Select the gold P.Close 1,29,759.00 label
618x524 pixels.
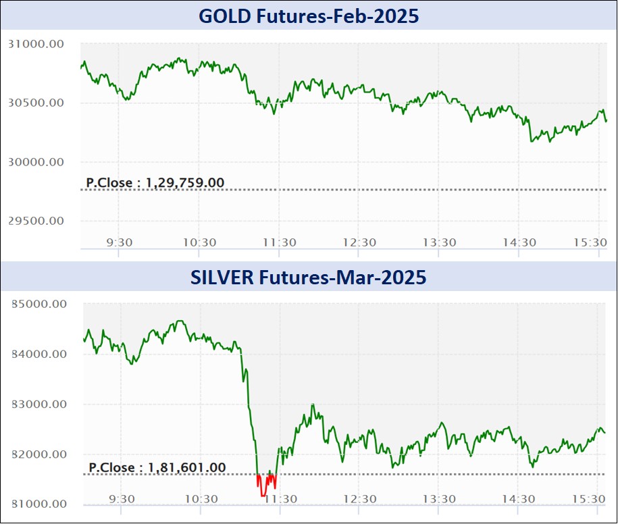tap(155, 182)
